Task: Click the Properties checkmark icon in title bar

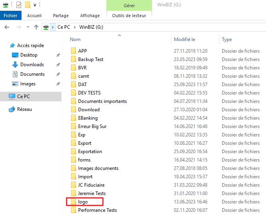Action: pos(18,5)
